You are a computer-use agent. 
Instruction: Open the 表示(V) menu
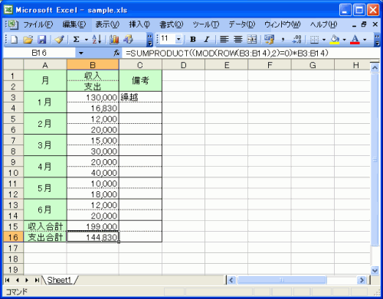(107, 24)
